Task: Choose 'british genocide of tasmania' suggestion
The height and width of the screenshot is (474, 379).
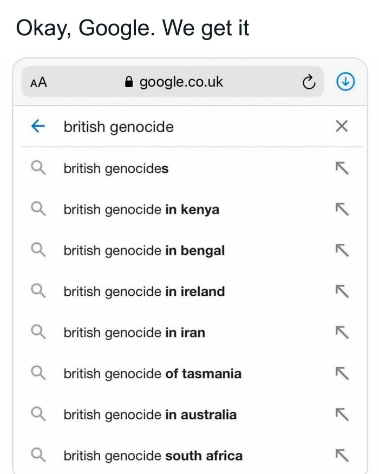Action: click(152, 374)
